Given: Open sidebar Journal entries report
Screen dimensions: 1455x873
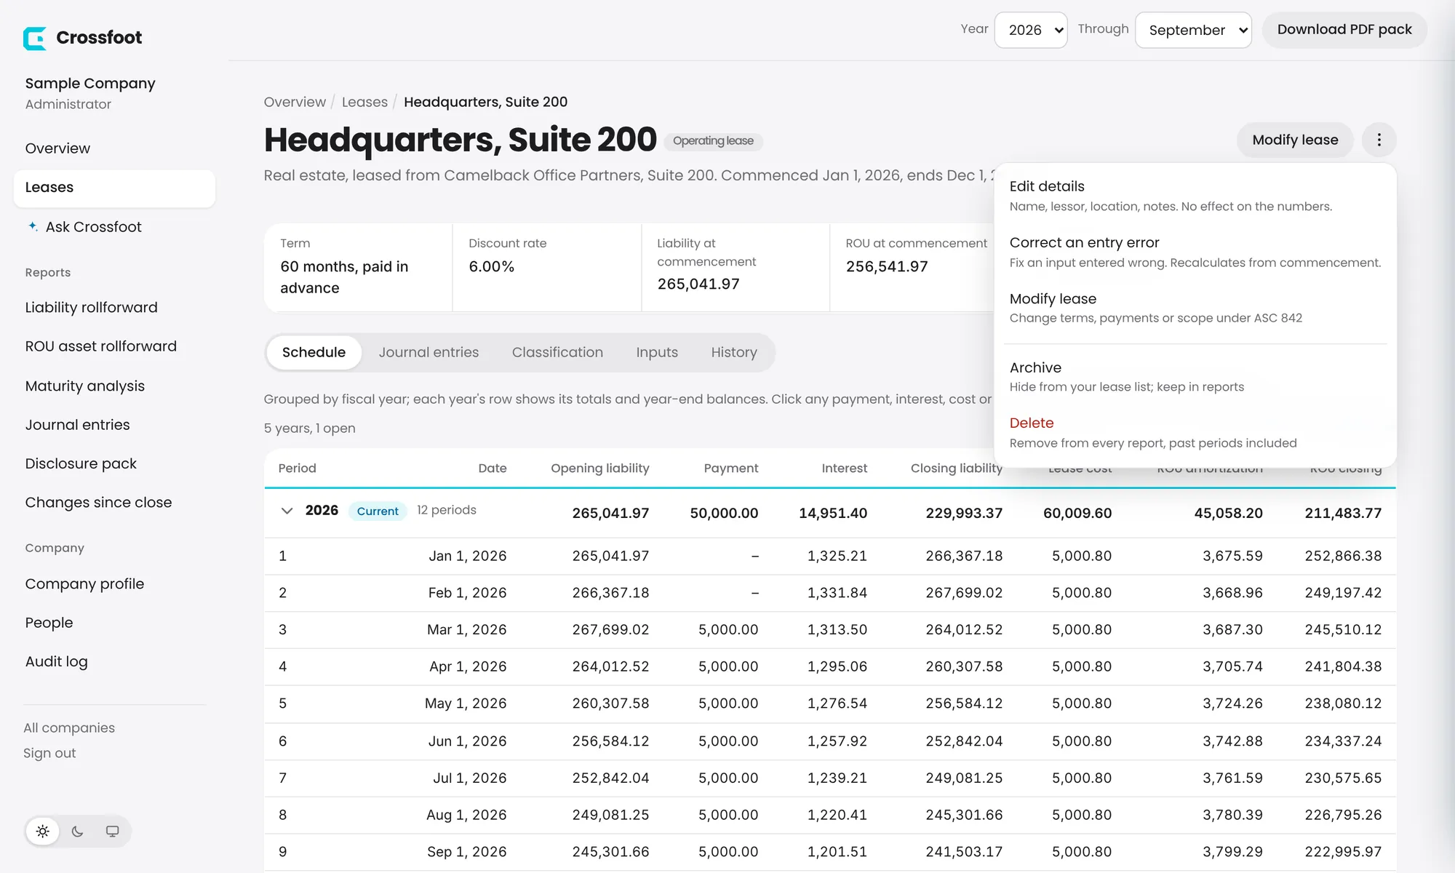Looking at the screenshot, I should (x=114, y=424).
